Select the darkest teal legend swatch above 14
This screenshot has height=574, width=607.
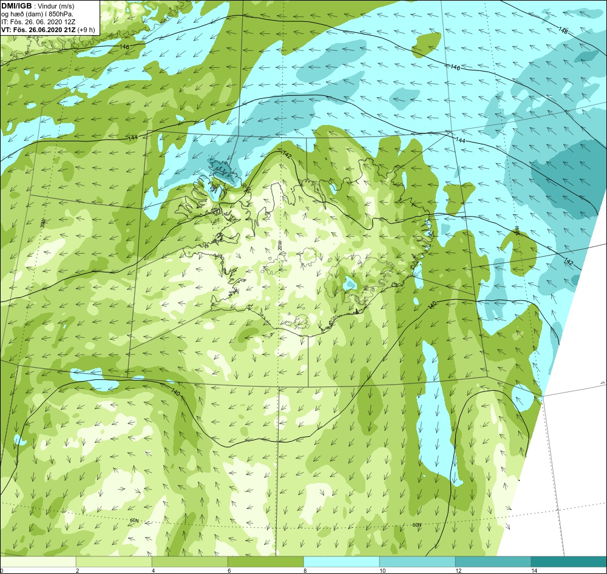tap(569, 561)
